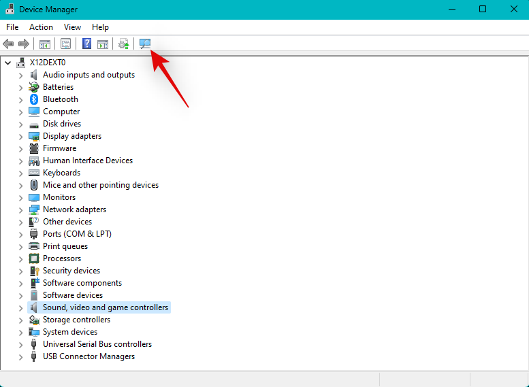Click the Properties toolbar icon

point(65,44)
